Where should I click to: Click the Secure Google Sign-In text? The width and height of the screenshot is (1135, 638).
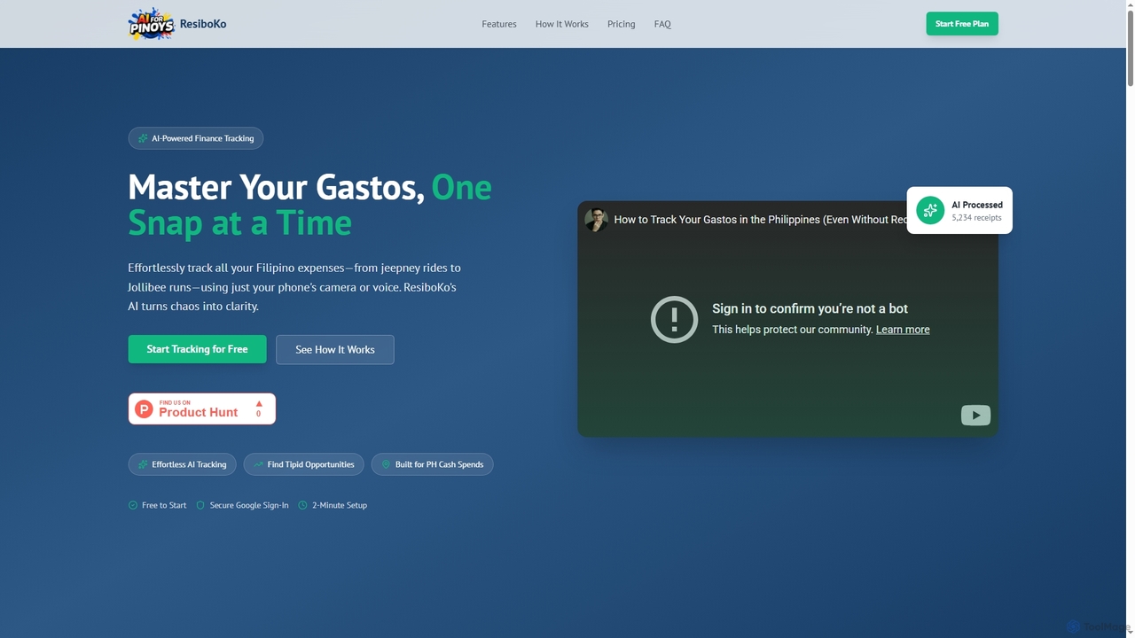[x=249, y=505]
